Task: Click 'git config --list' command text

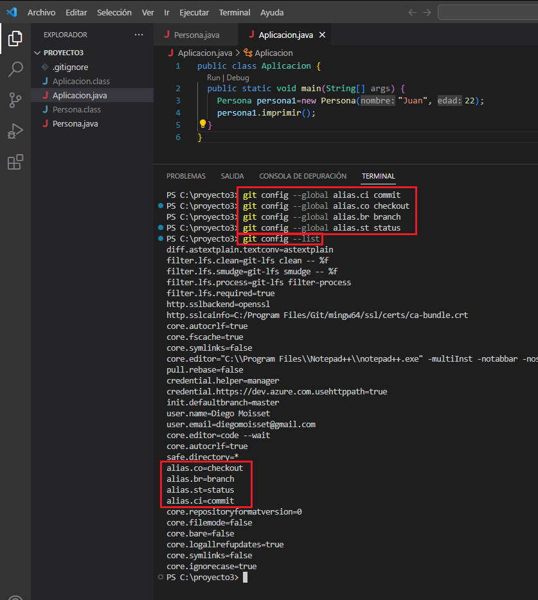Action: point(281,239)
